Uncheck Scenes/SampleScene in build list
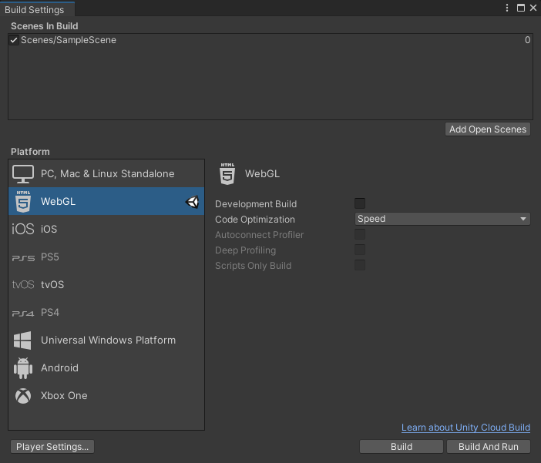Screen dimensions: 541x463 (14, 40)
